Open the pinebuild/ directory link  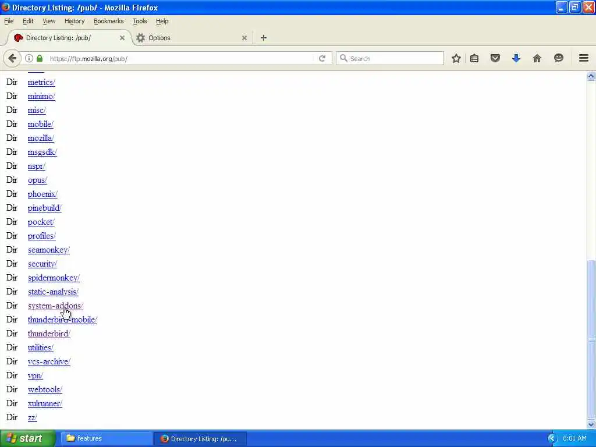(x=44, y=208)
